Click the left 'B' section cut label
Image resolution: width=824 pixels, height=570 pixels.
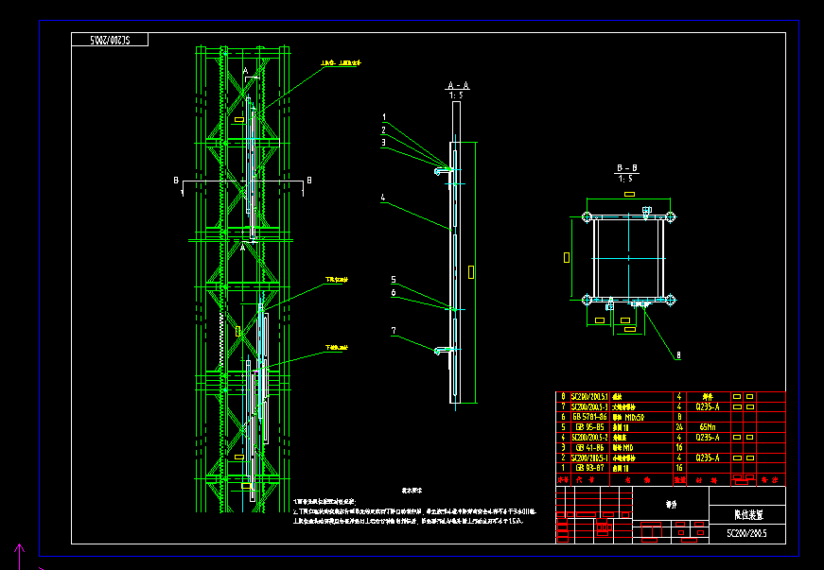176,180
